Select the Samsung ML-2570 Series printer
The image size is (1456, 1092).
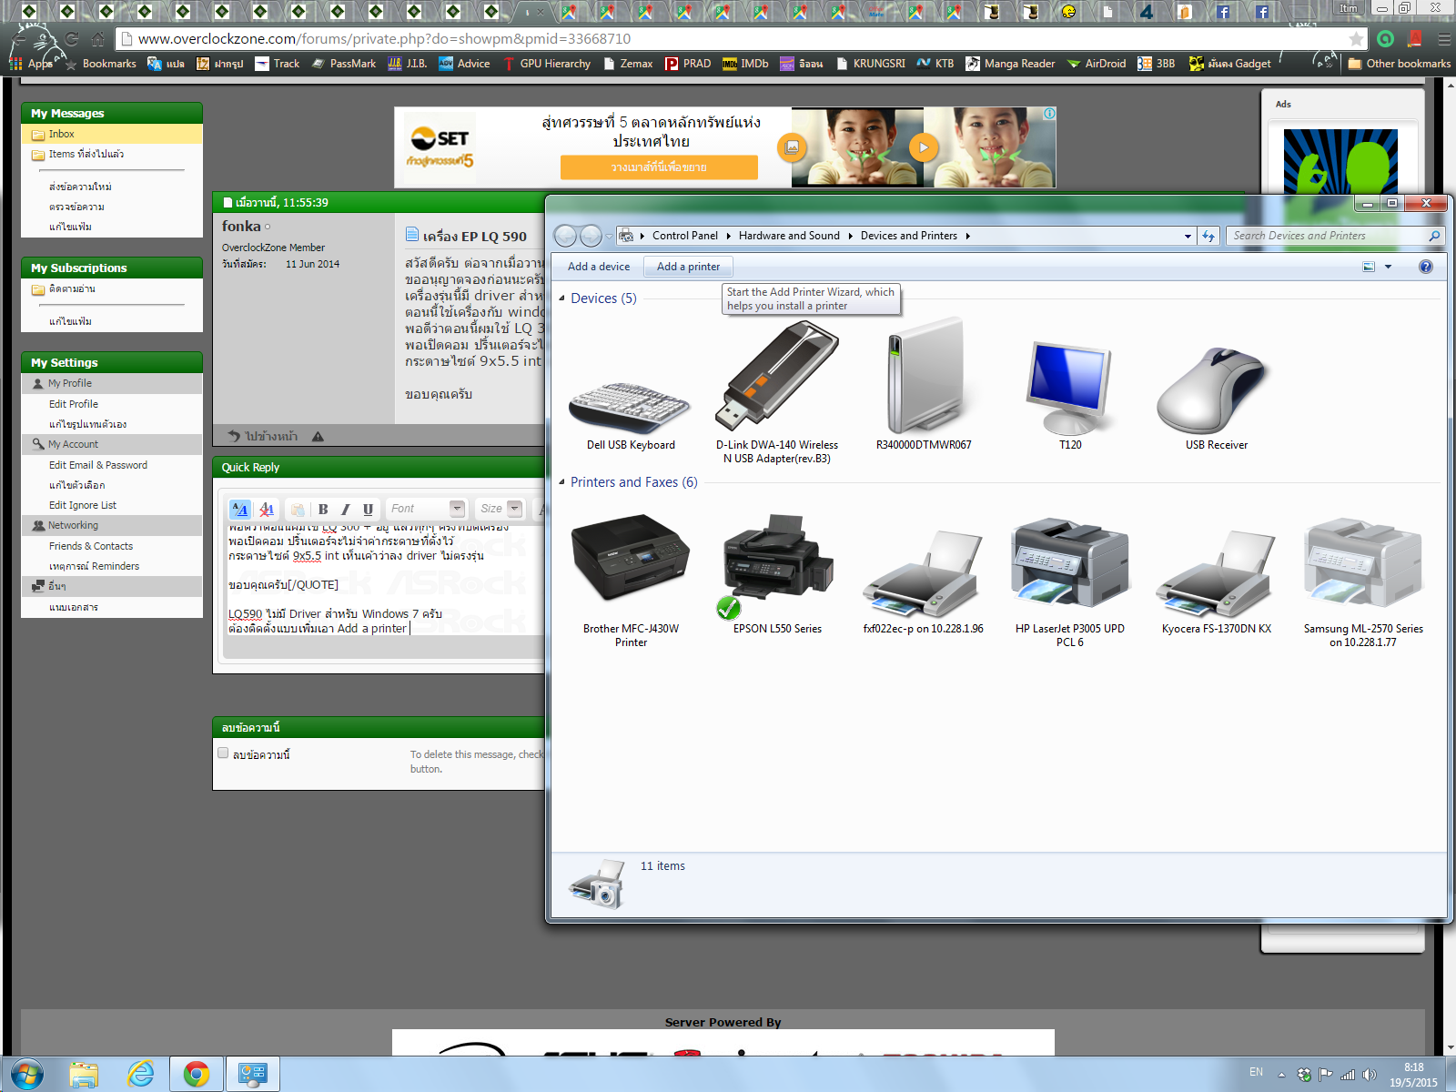(x=1363, y=582)
